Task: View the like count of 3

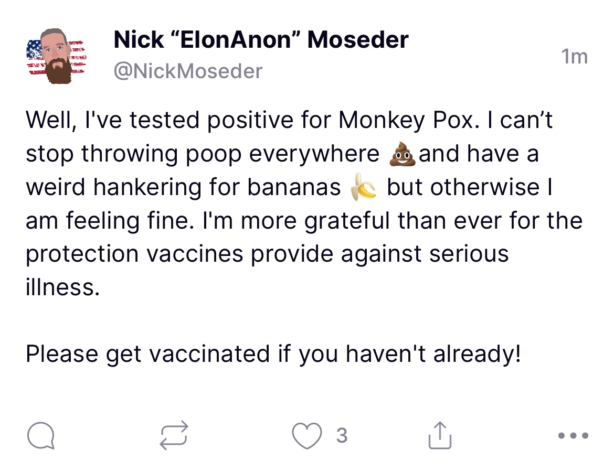Action: tap(342, 436)
